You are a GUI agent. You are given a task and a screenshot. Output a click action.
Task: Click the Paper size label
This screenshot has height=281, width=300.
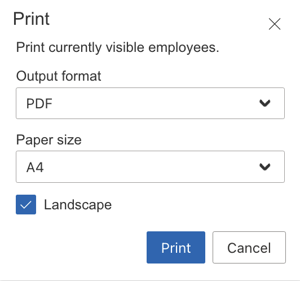[49, 140]
